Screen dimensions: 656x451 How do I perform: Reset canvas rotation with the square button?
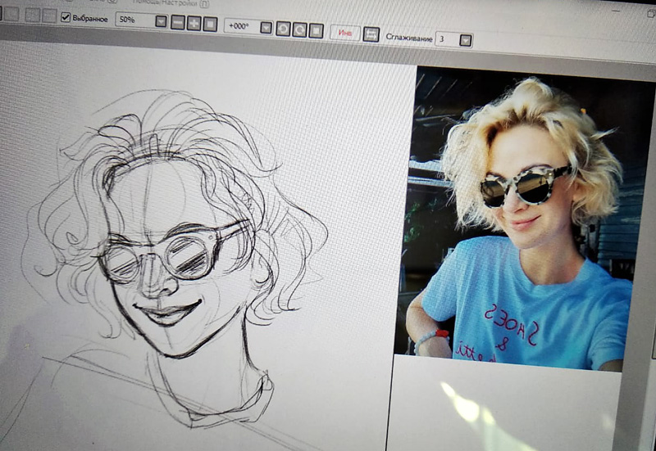pyautogui.click(x=316, y=31)
